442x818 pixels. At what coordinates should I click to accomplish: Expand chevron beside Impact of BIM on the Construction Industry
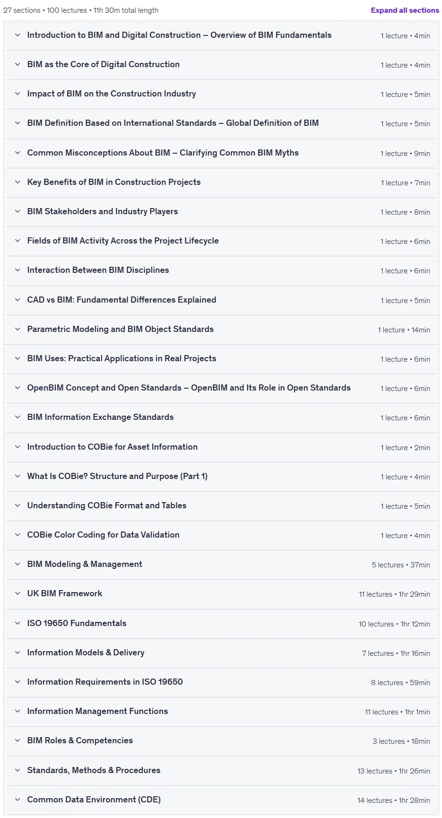17,94
